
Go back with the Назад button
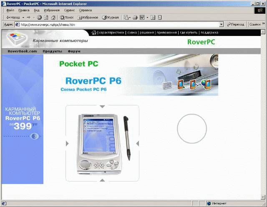click(x=13, y=18)
